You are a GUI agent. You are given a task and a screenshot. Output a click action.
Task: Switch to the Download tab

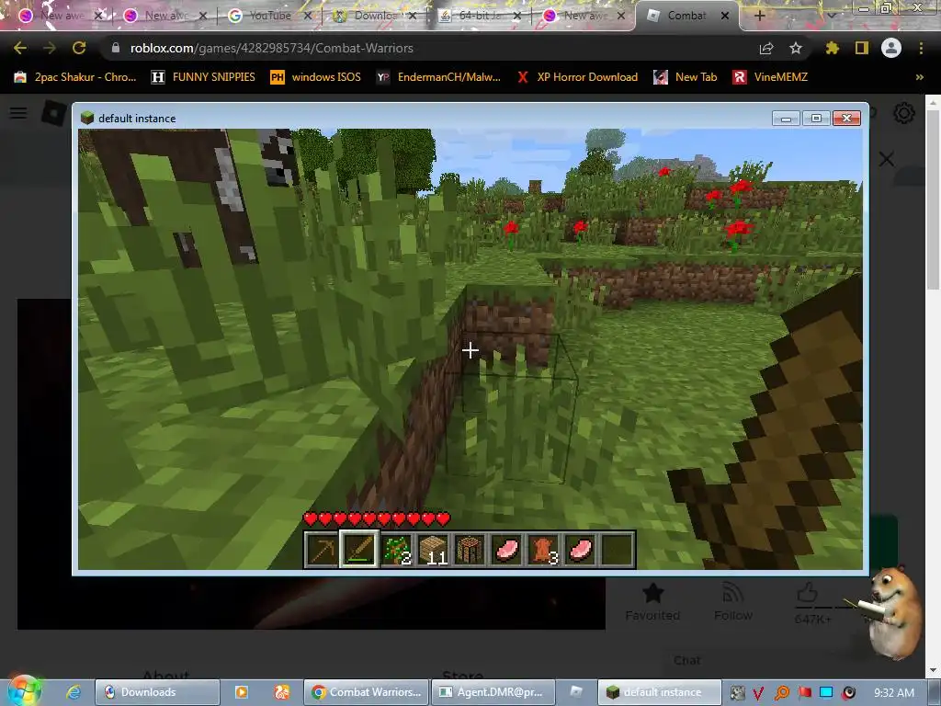tap(375, 16)
